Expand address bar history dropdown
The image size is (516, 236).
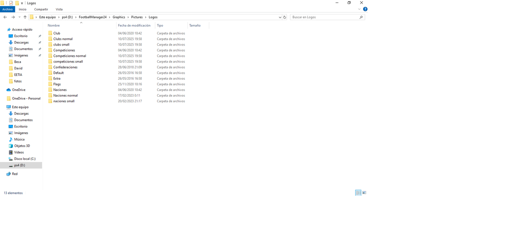[x=280, y=17]
